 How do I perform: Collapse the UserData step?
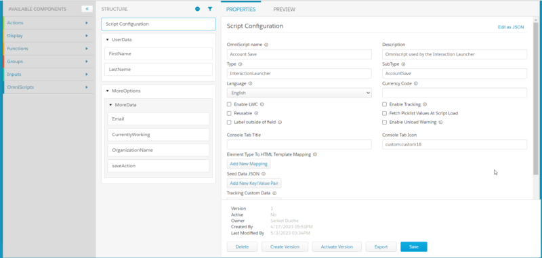pyautogui.click(x=108, y=40)
